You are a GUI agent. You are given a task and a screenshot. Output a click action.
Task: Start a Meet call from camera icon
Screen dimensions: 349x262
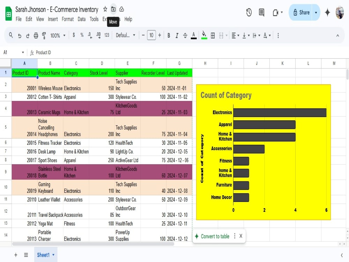click(x=276, y=13)
